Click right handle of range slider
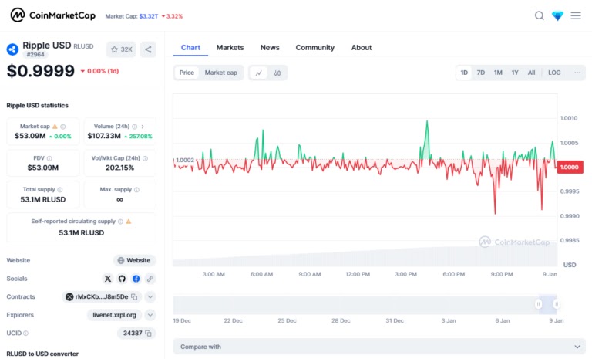 click(x=556, y=303)
